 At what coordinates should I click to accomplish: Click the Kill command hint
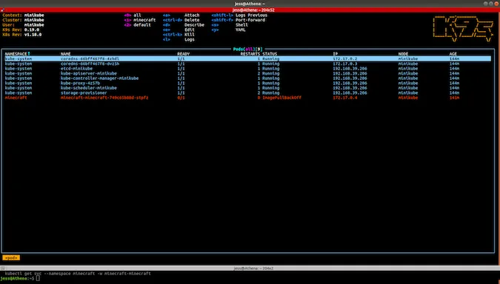click(179, 34)
